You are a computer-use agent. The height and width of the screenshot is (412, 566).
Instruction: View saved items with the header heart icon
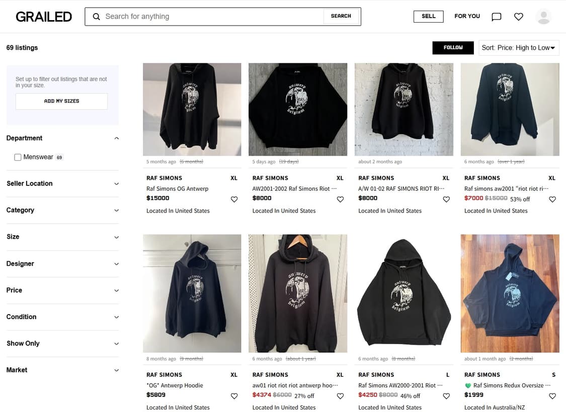point(518,16)
